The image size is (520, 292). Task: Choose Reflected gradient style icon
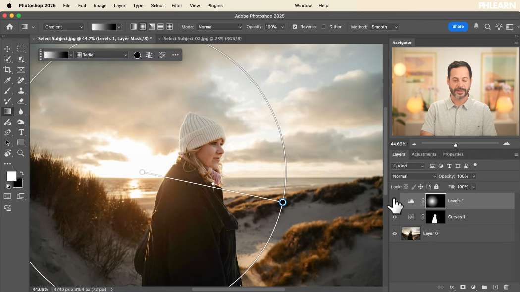click(x=160, y=27)
